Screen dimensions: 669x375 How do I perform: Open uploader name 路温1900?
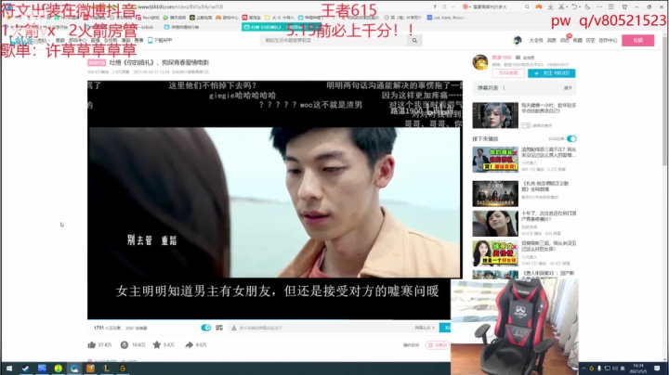pyautogui.click(x=502, y=58)
